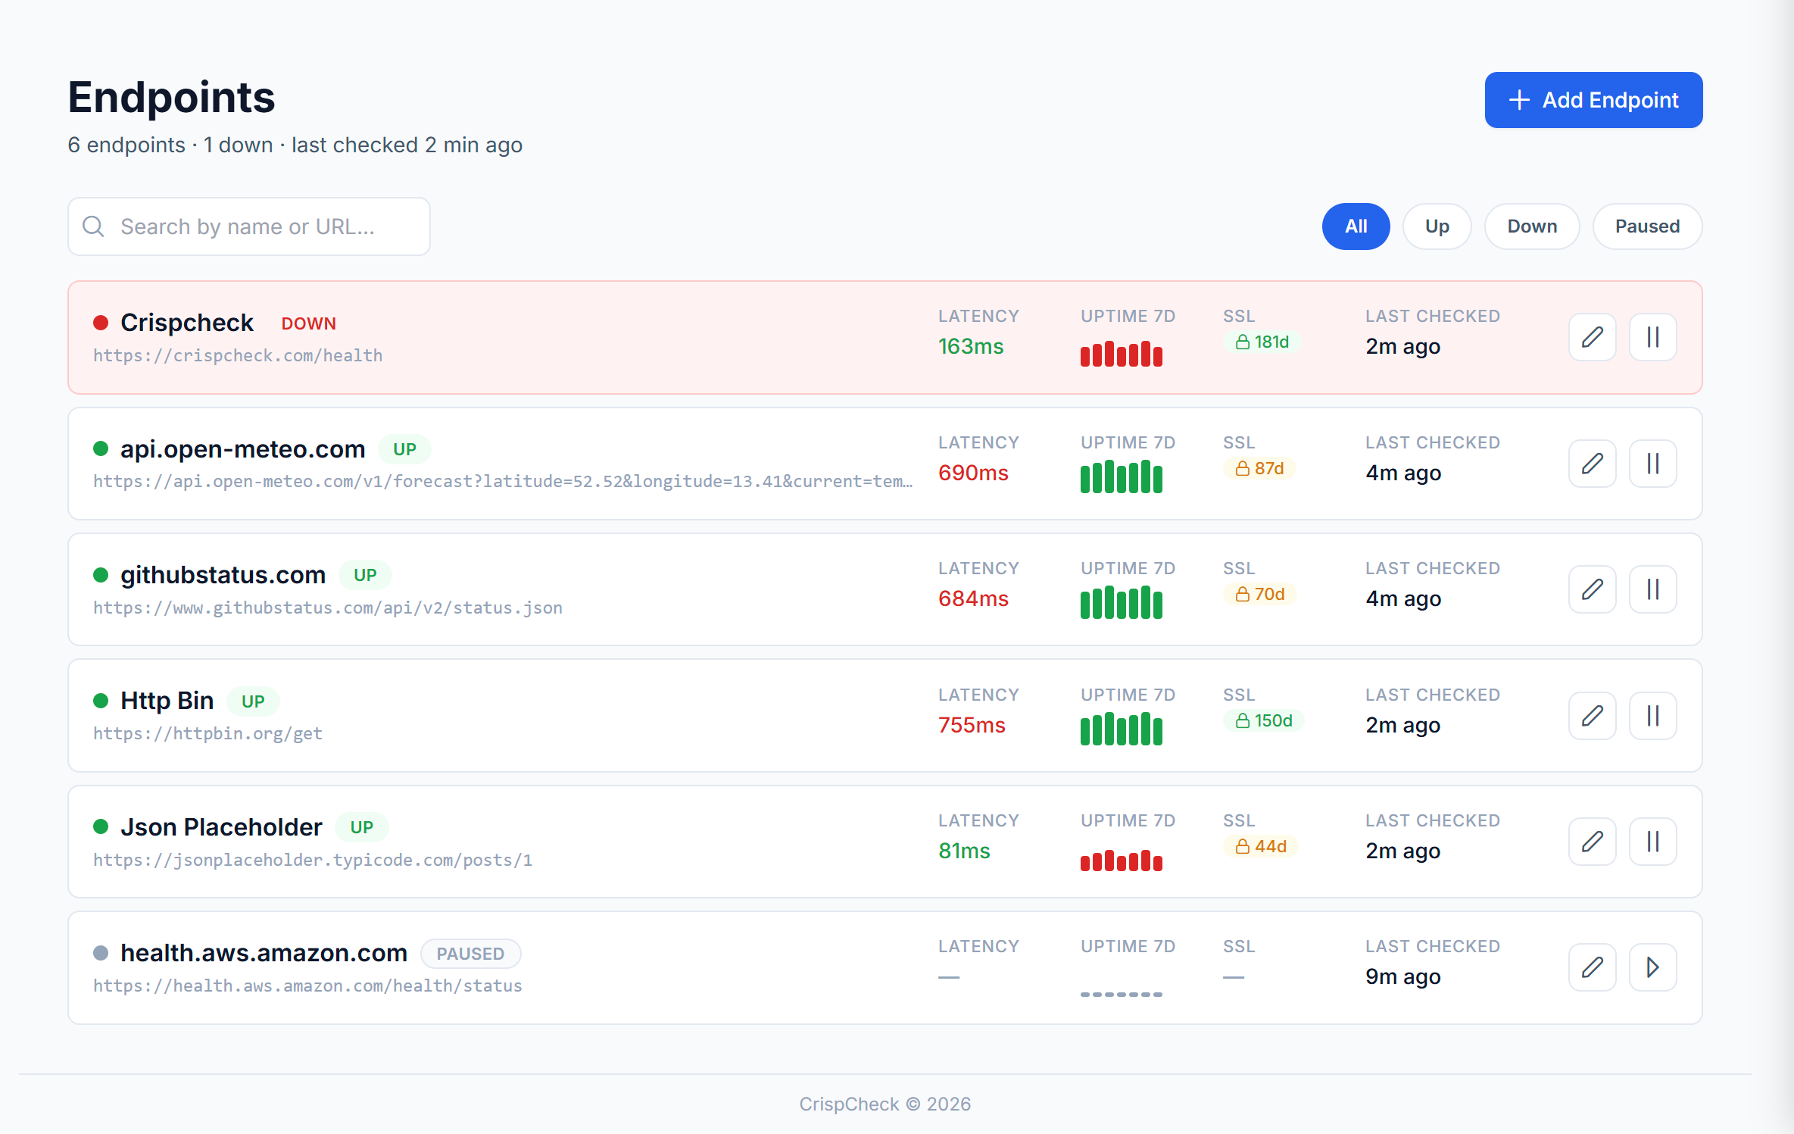This screenshot has width=1794, height=1134.
Task: Switch to the Up filter
Action: tap(1437, 226)
